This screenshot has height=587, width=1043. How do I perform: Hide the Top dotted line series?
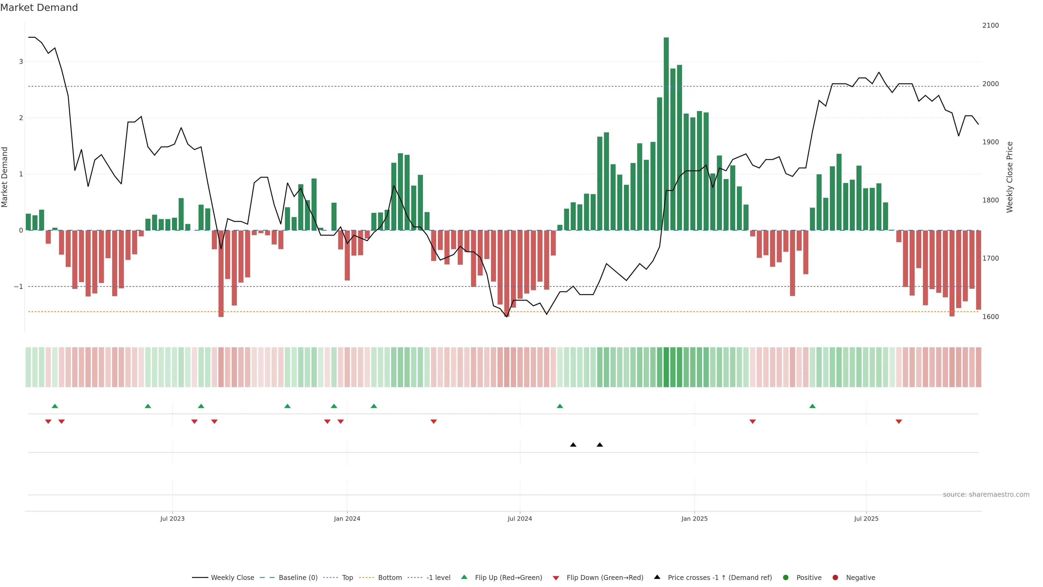347,578
